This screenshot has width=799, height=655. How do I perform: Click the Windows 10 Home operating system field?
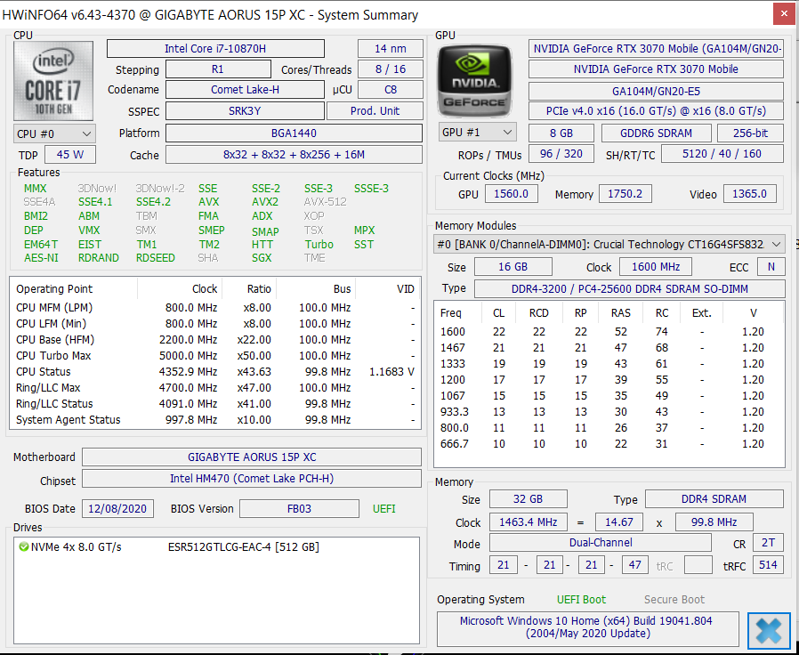[x=588, y=627]
